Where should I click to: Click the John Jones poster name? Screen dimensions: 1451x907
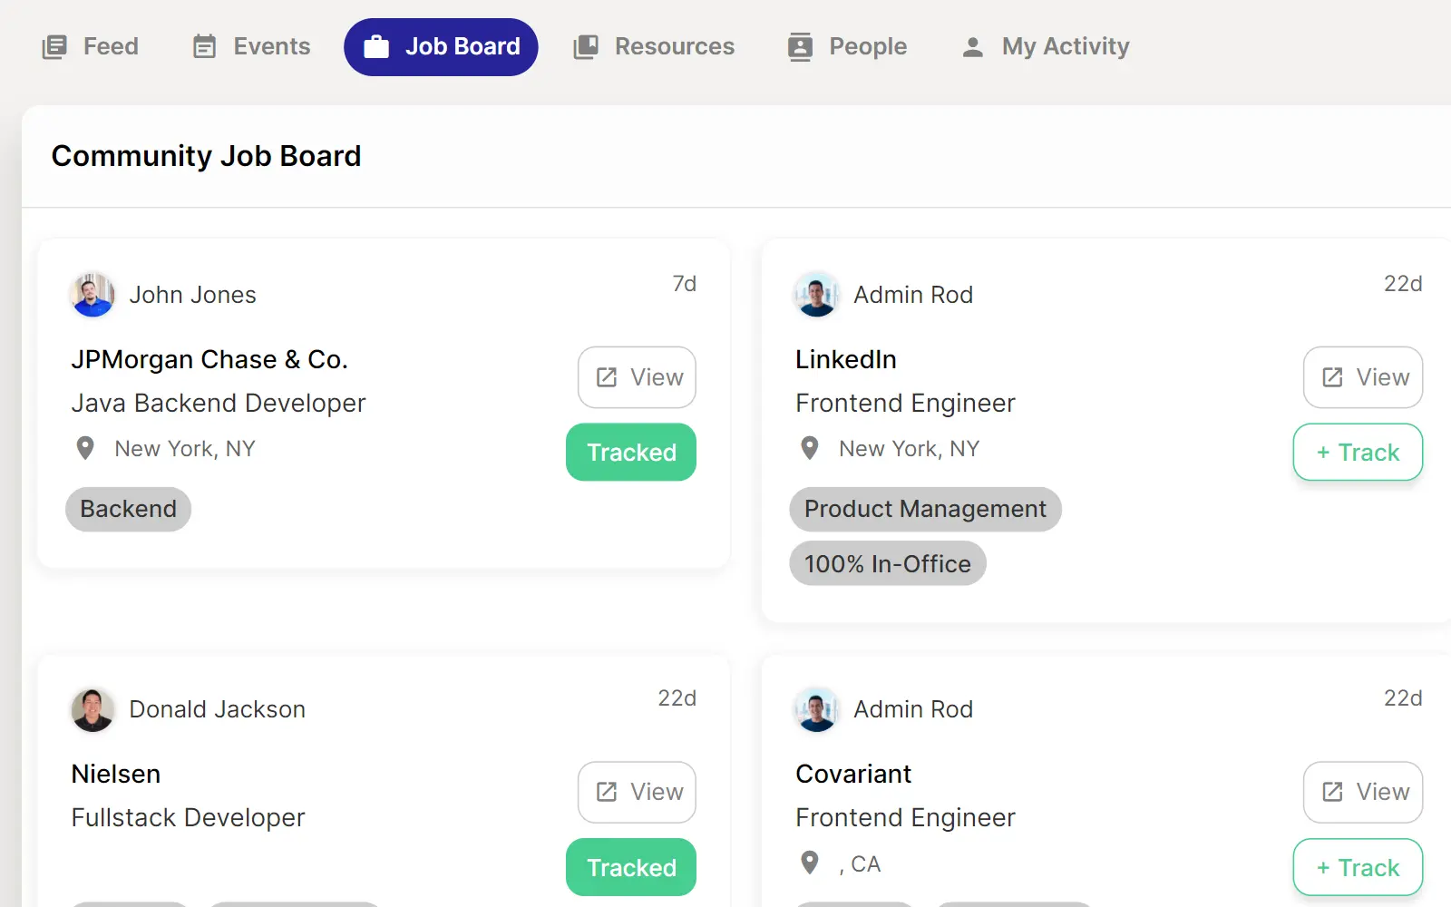[x=192, y=295]
